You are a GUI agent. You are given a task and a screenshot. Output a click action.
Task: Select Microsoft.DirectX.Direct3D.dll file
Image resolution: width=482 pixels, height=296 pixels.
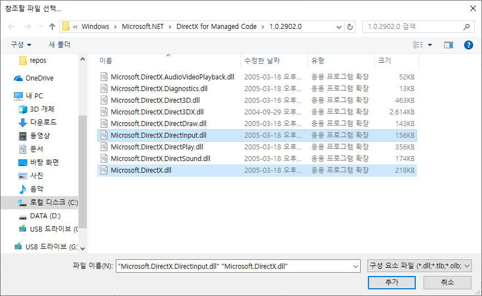point(257,101)
